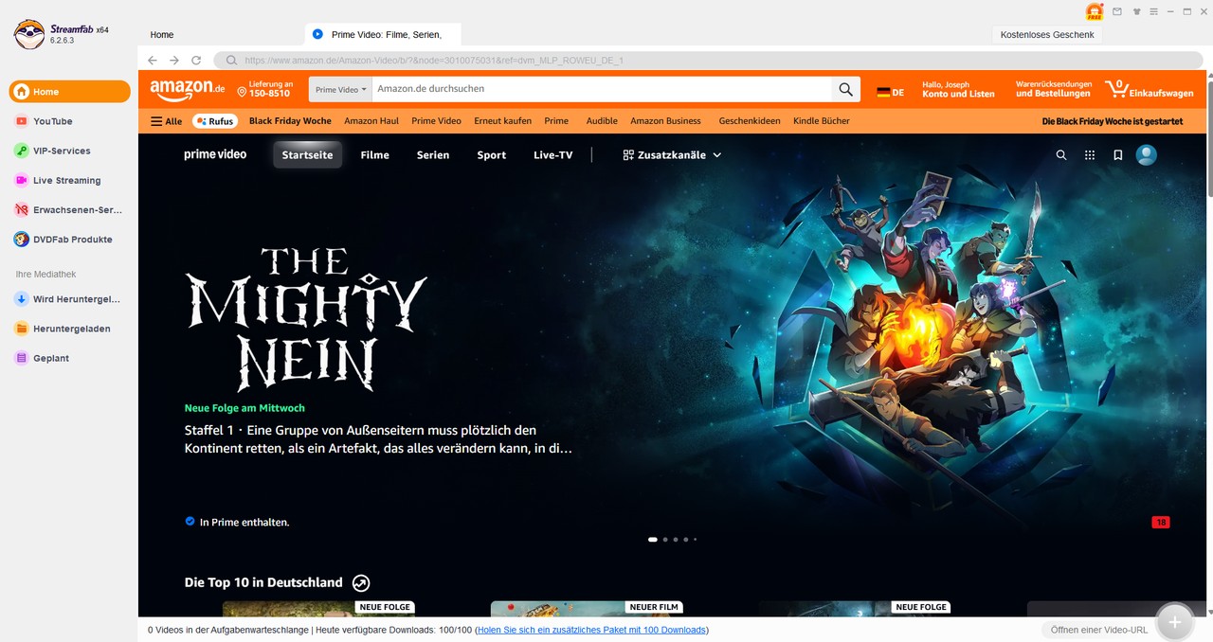This screenshot has height=642, width=1213.
Task: Select the Serien tab in Prime Video
Action: click(x=433, y=155)
